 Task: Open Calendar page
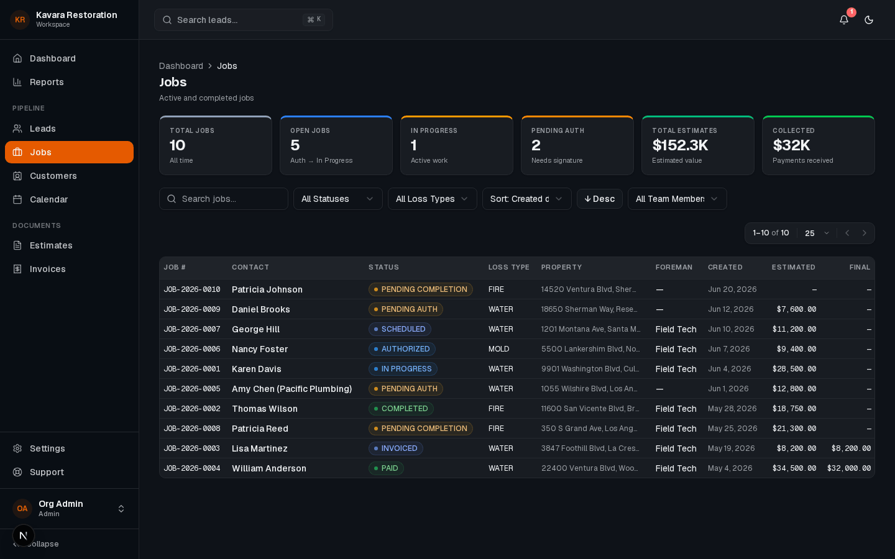(69, 199)
